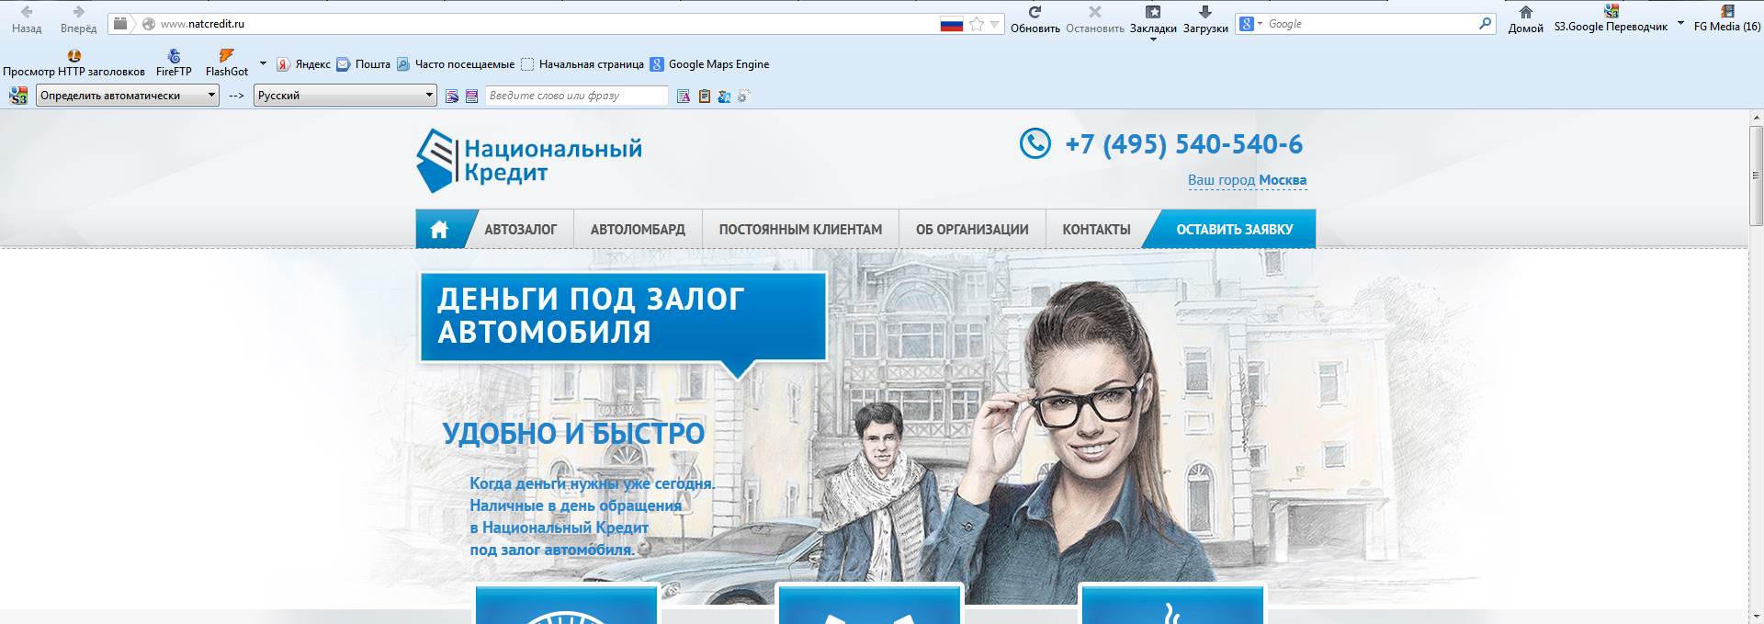This screenshot has height=624, width=1764.
Task: Go to home page via Домой icon
Action: pos(1526,19)
